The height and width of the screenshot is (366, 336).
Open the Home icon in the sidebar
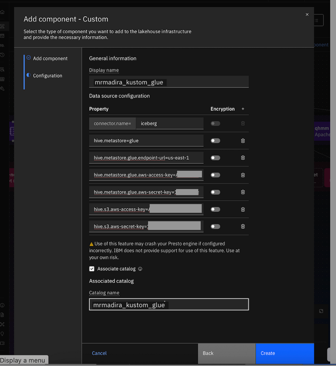[x=2, y=12]
